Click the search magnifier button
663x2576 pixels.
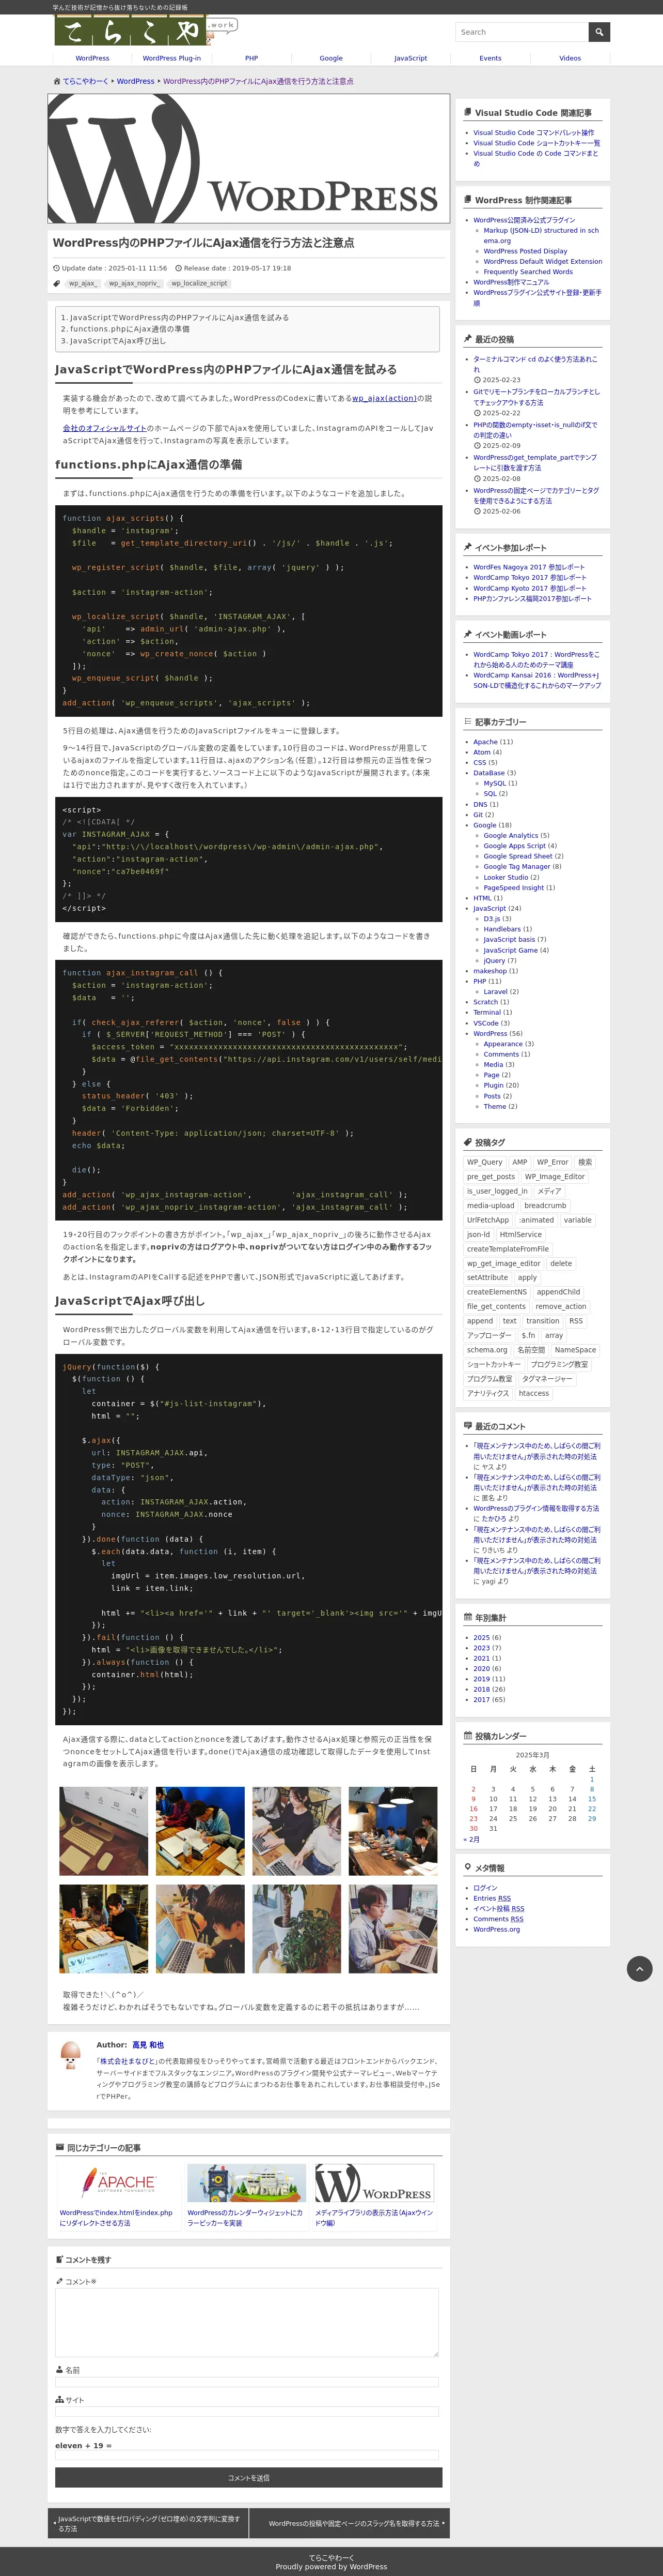pos(599,32)
